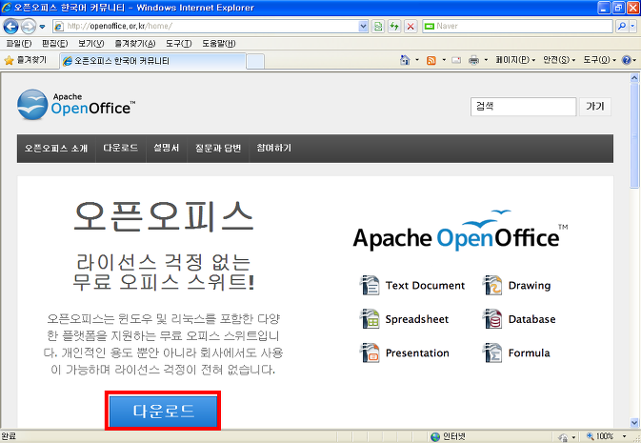641x443 pixels.
Task: Expand the RSS feeds dropdown arrow
Action: tap(444, 60)
